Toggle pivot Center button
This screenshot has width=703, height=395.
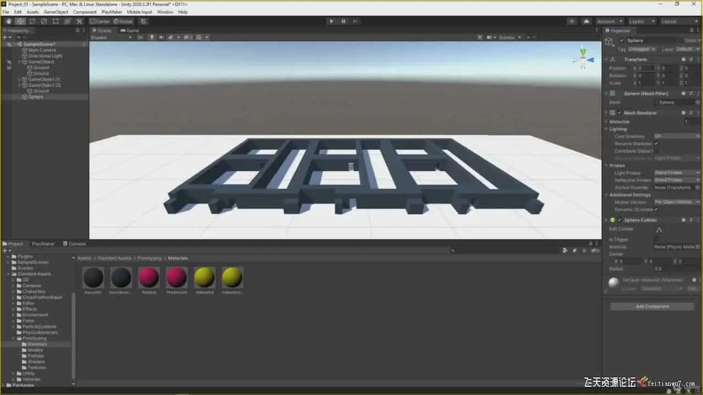tap(100, 21)
